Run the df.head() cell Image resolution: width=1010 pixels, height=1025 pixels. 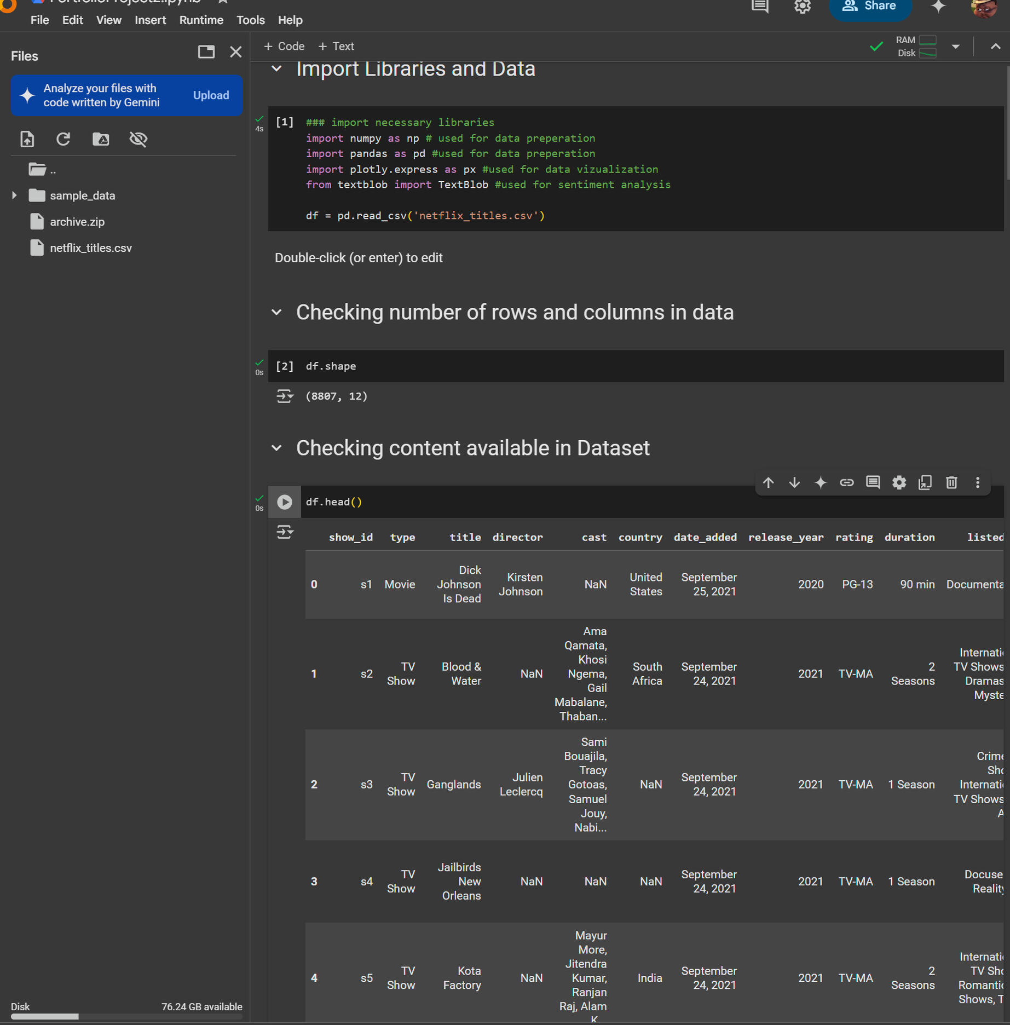click(x=284, y=502)
